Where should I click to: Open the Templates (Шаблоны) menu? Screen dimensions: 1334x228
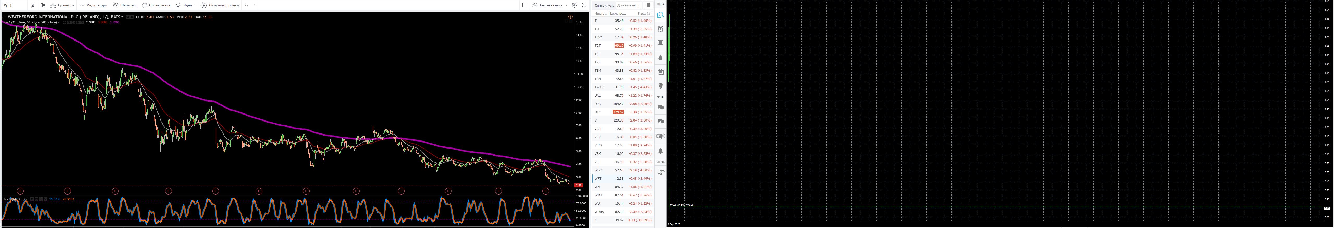point(125,5)
